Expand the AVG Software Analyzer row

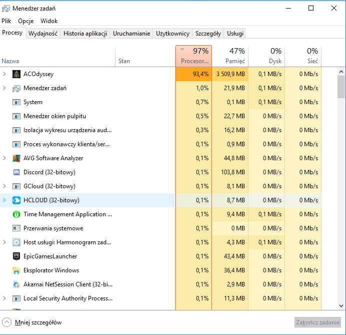tap(4, 158)
